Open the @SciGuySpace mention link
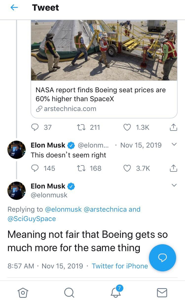 click(32, 219)
